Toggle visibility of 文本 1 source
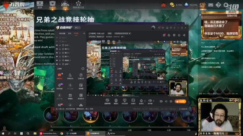The height and width of the screenshot is (136, 243). 57,45
